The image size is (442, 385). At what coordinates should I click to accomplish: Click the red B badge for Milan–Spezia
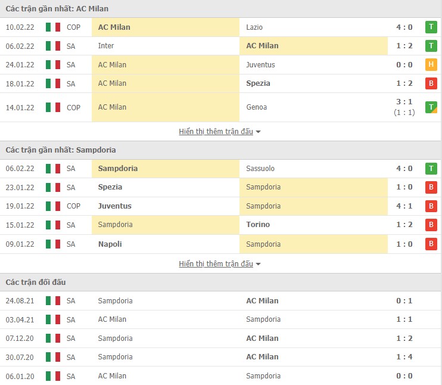[431, 83]
